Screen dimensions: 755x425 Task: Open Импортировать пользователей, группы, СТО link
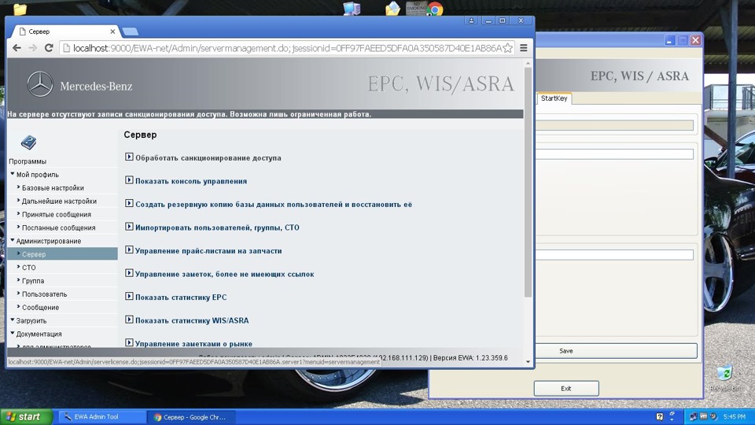(217, 227)
